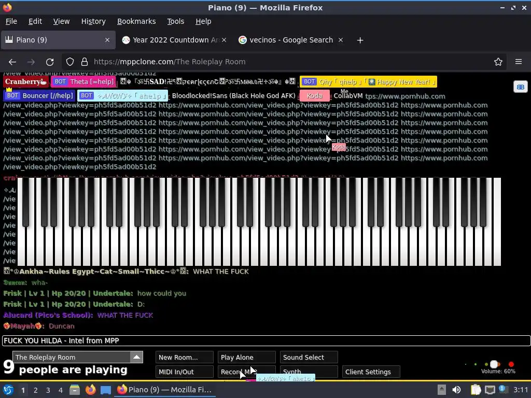Select the Theta [=help] bot tag

tap(83, 81)
